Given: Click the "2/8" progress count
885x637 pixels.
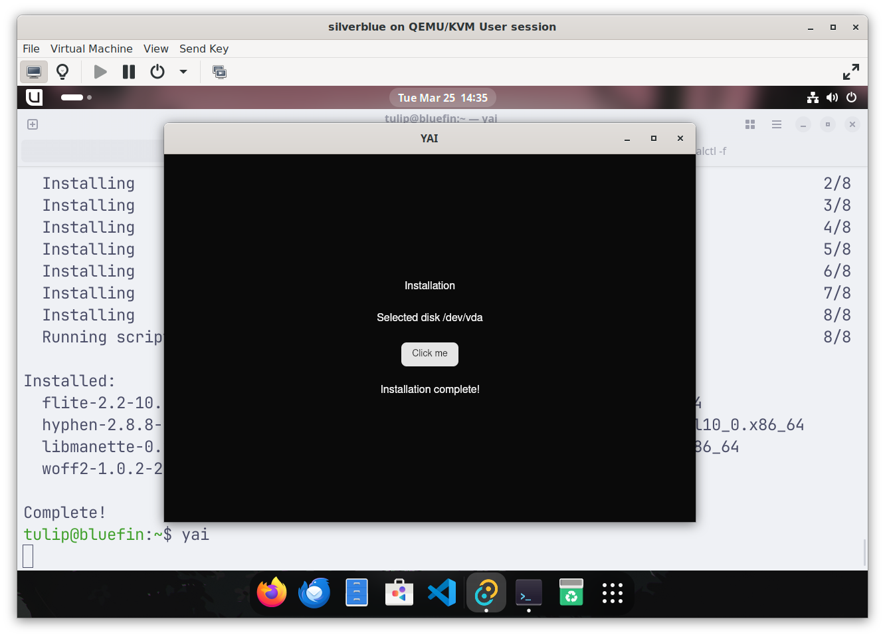Looking at the screenshot, I should [837, 184].
